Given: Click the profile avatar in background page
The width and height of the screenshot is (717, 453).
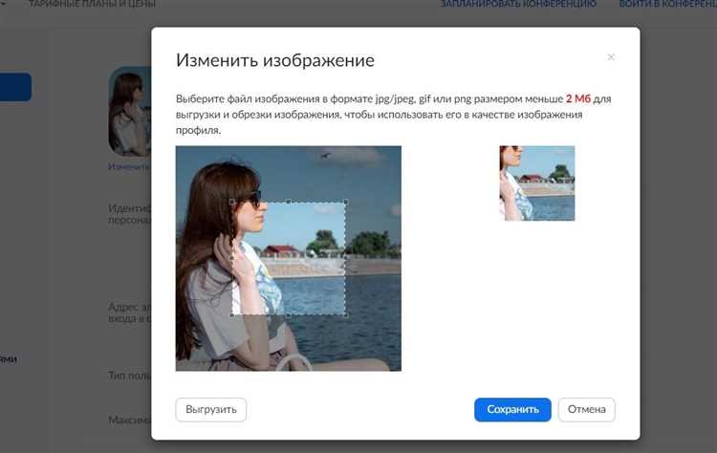Looking at the screenshot, I should [130, 112].
